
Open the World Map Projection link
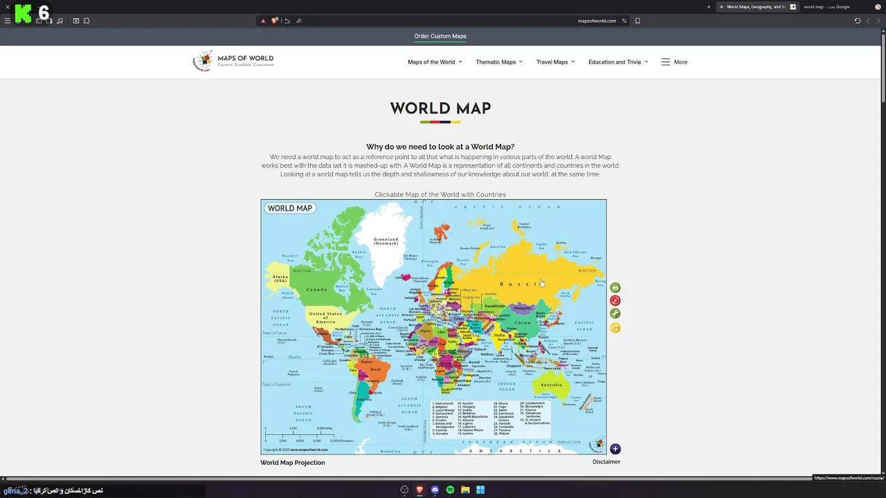pos(292,463)
